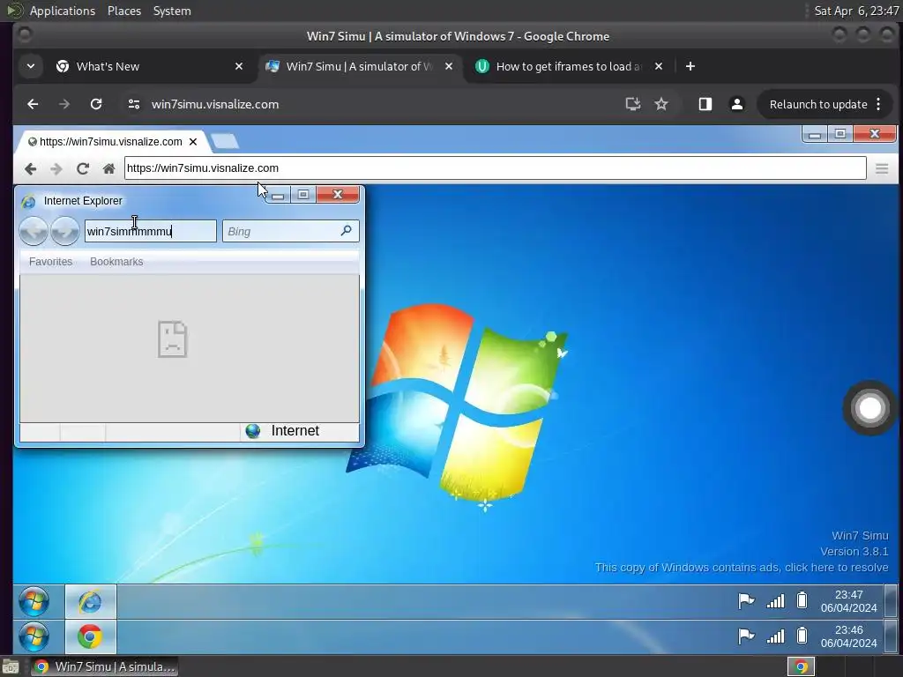Open the Applications menu in the top panel
The image size is (903, 677).
[63, 11]
